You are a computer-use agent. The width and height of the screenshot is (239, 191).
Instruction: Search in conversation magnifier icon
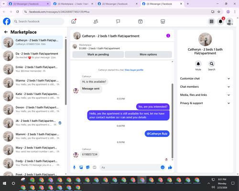tap(212, 64)
